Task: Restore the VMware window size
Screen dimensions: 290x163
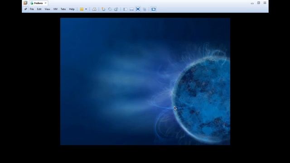Action: [259, 3]
